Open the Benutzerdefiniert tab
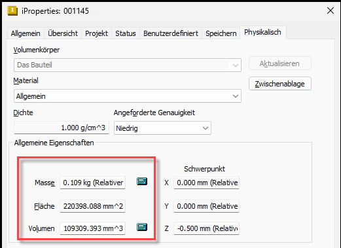Viewport: 341px width, 248px height. pos(171,33)
